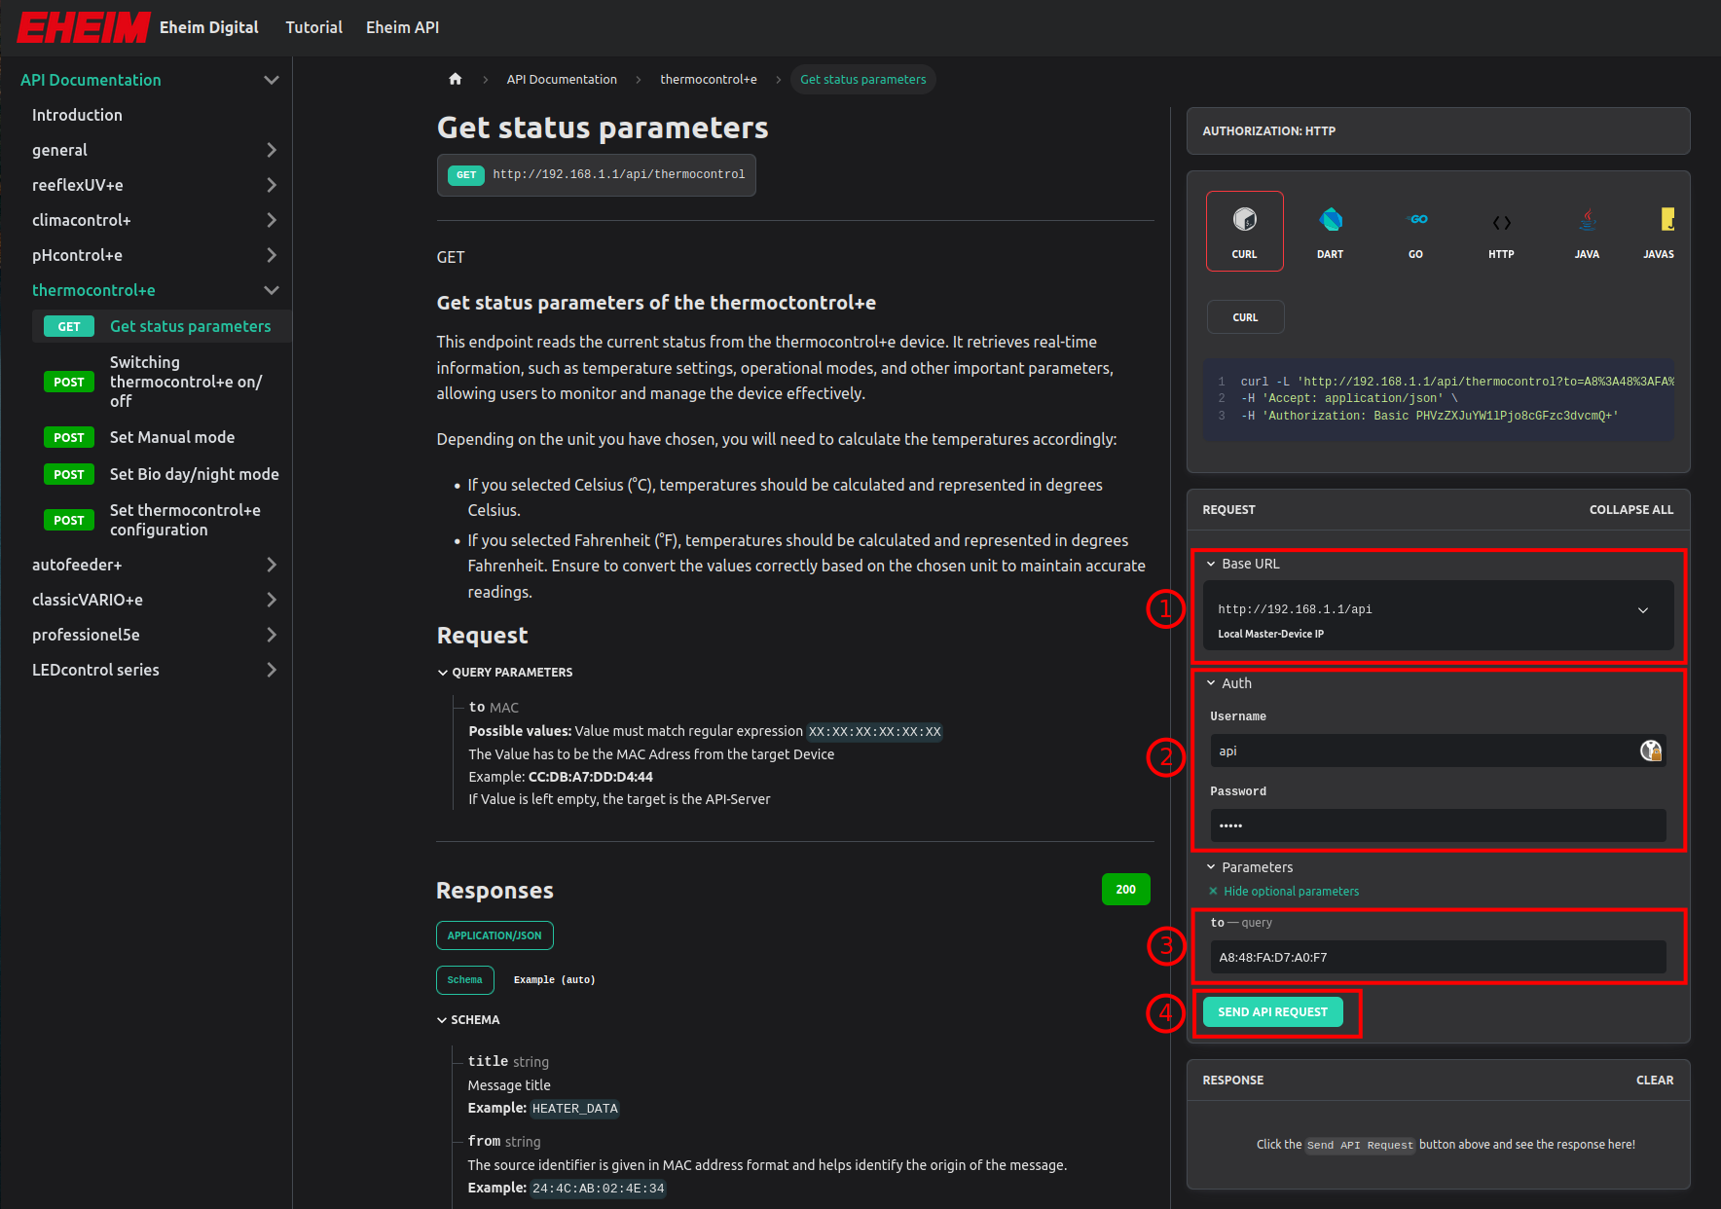The width and height of the screenshot is (1721, 1209).
Task: Click endpoint URL http://192.168.1.1/api/thermocontrol
Action: pyautogui.click(x=618, y=175)
